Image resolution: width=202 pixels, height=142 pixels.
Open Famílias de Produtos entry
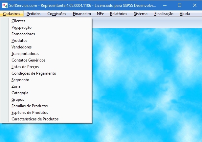(30, 106)
